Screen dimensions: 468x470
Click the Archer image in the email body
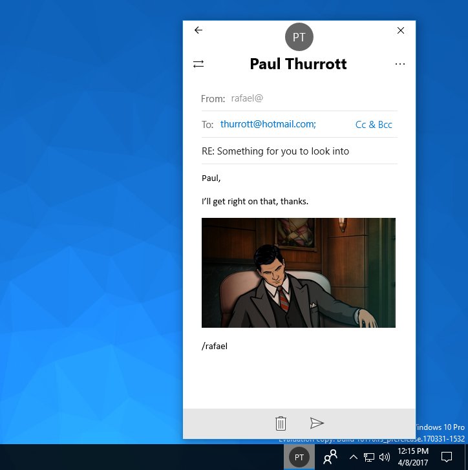pyautogui.click(x=299, y=273)
